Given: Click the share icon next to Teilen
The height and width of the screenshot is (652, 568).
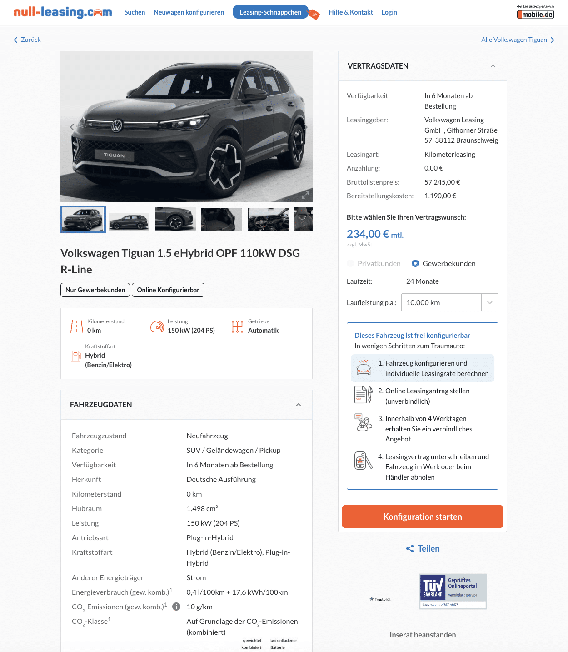Looking at the screenshot, I should coord(410,549).
